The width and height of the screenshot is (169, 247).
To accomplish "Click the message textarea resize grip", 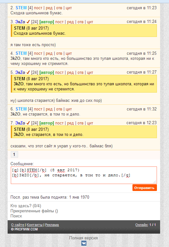I will [x=155, y=182].
